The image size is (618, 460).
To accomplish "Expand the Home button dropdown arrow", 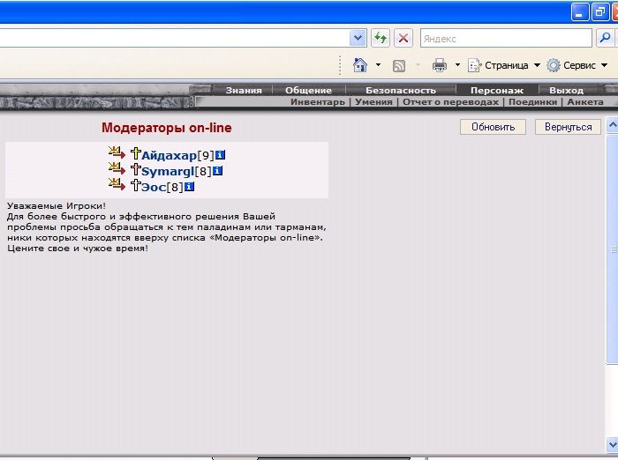I will click(x=378, y=65).
